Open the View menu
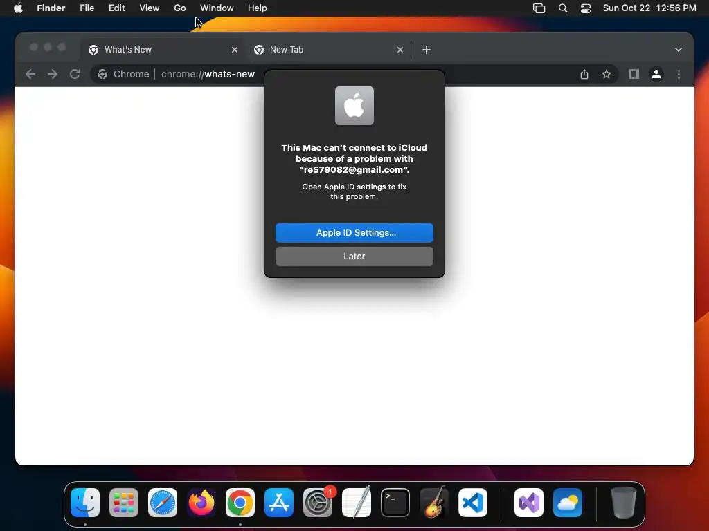Viewport: 709px width, 531px height. point(150,8)
